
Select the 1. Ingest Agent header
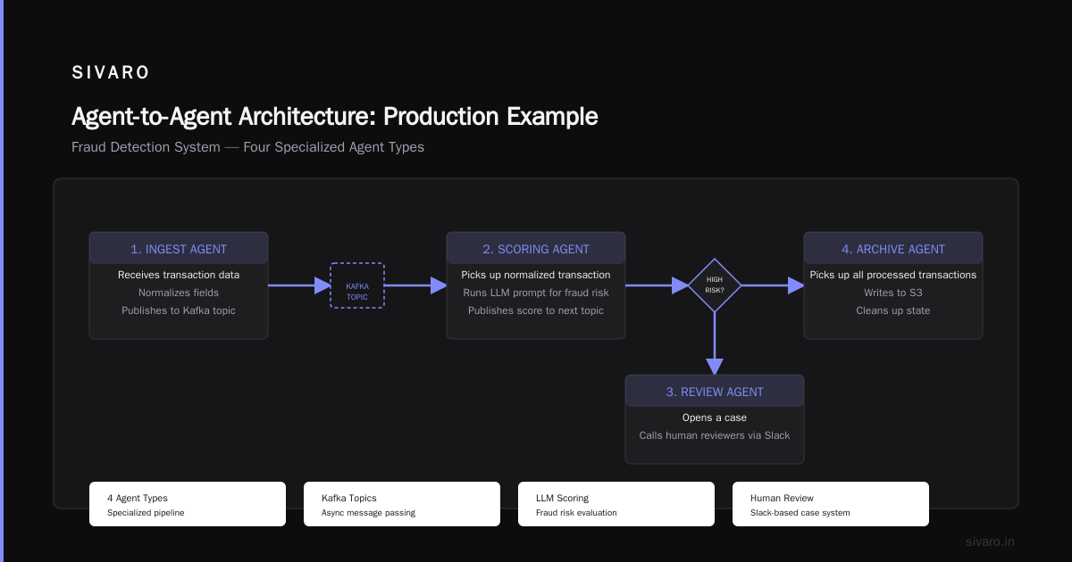click(x=179, y=249)
